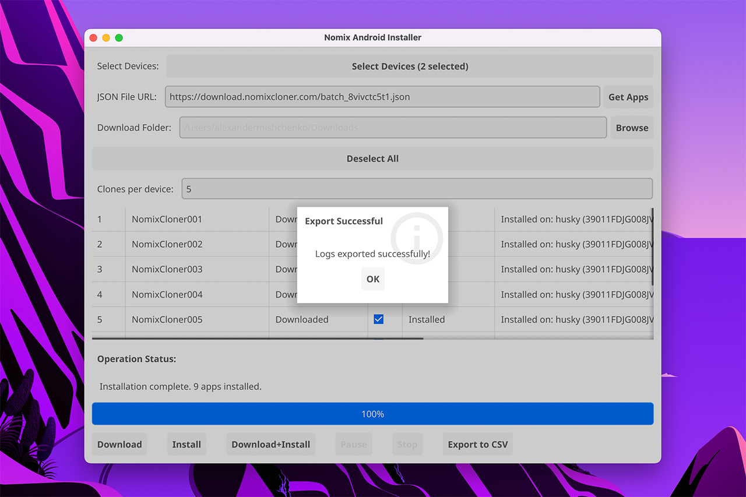The height and width of the screenshot is (497, 746).
Task: Select the NomixCloner004 name cell
Action: coord(197,294)
